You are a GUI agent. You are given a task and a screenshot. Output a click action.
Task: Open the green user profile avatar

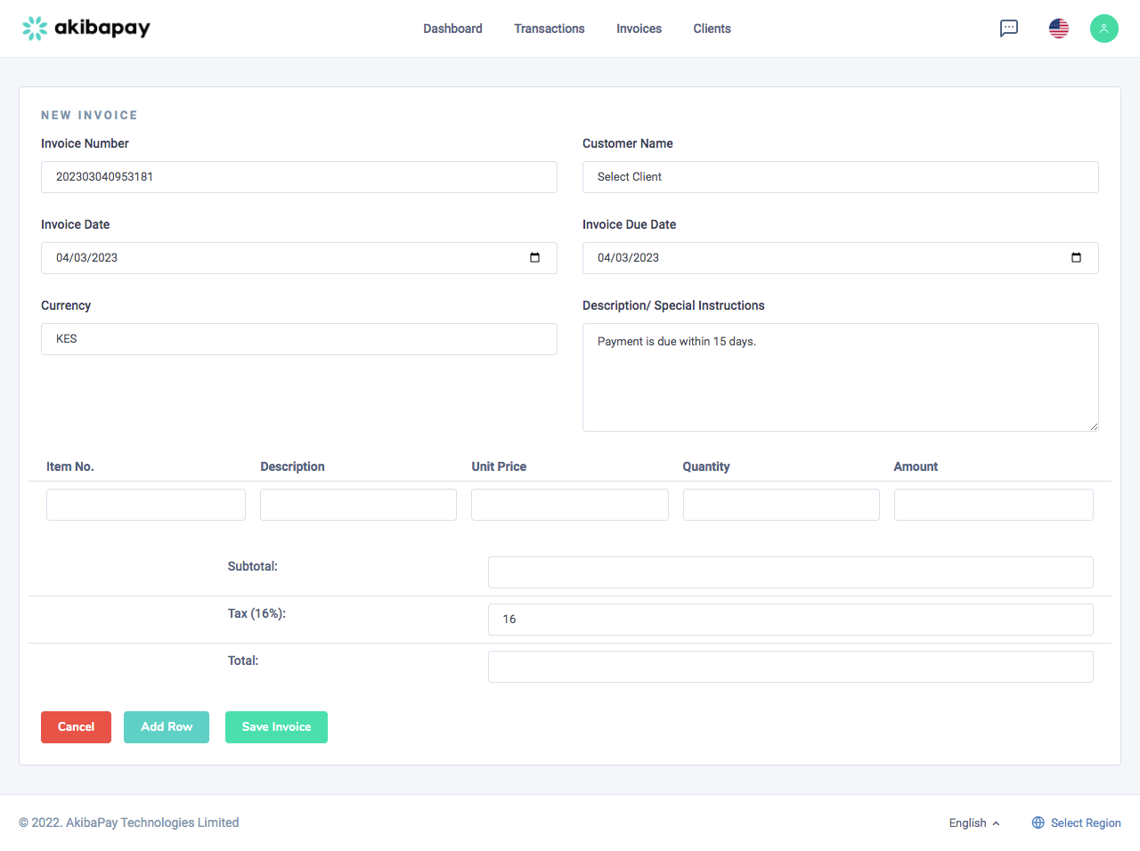click(x=1104, y=28)
